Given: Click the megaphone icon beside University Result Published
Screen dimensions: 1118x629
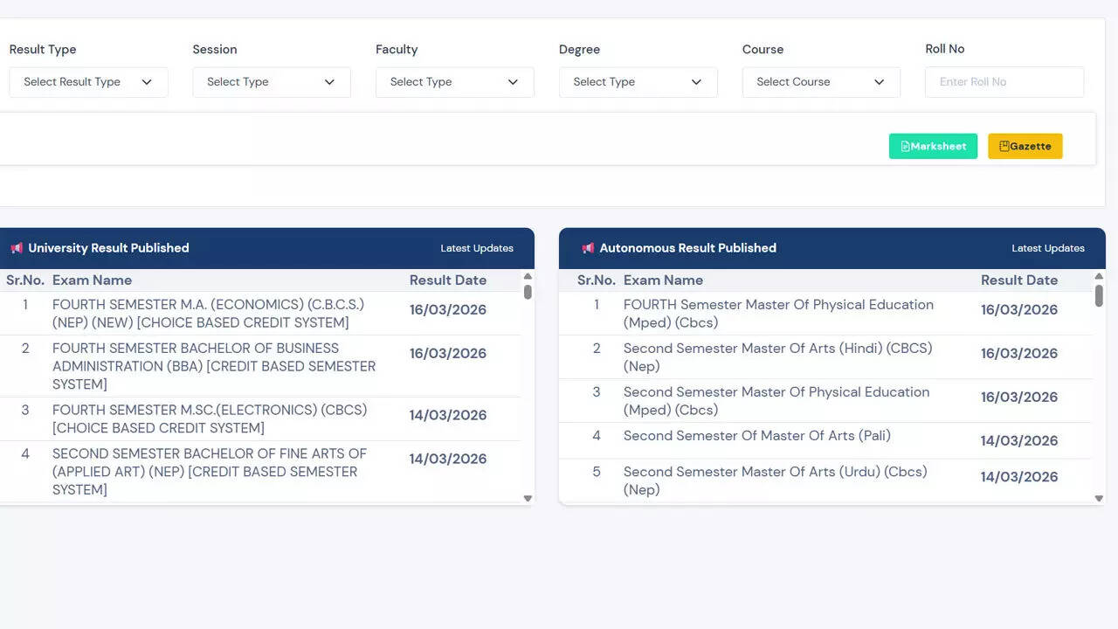Looking at the screenshot, I should coord(17,248).
